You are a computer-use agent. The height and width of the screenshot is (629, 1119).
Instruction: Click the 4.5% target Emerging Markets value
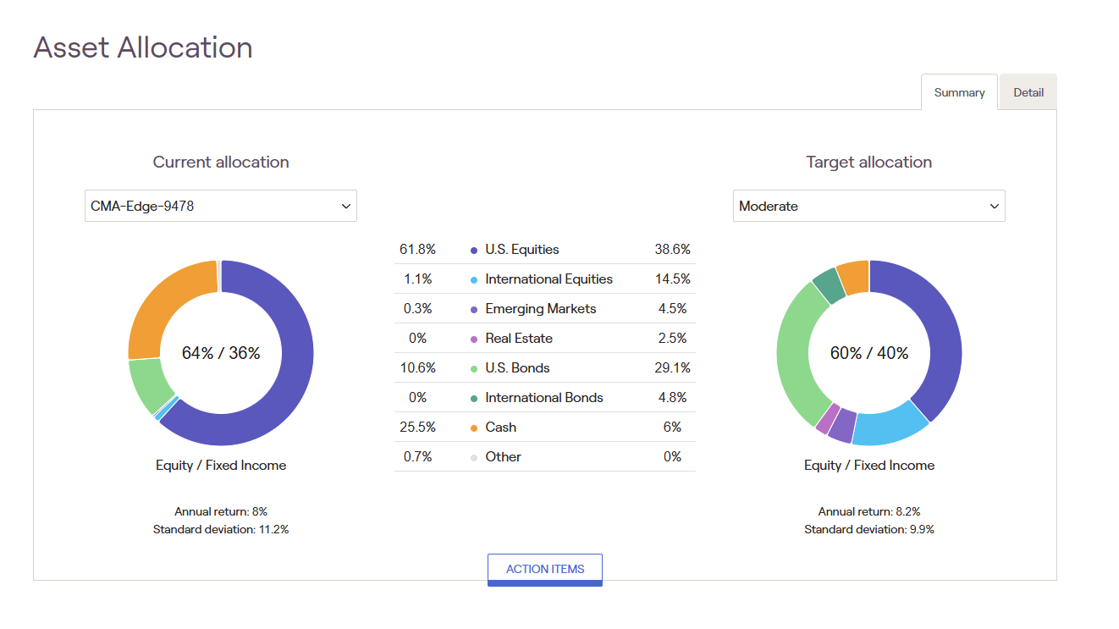(673, 309)
